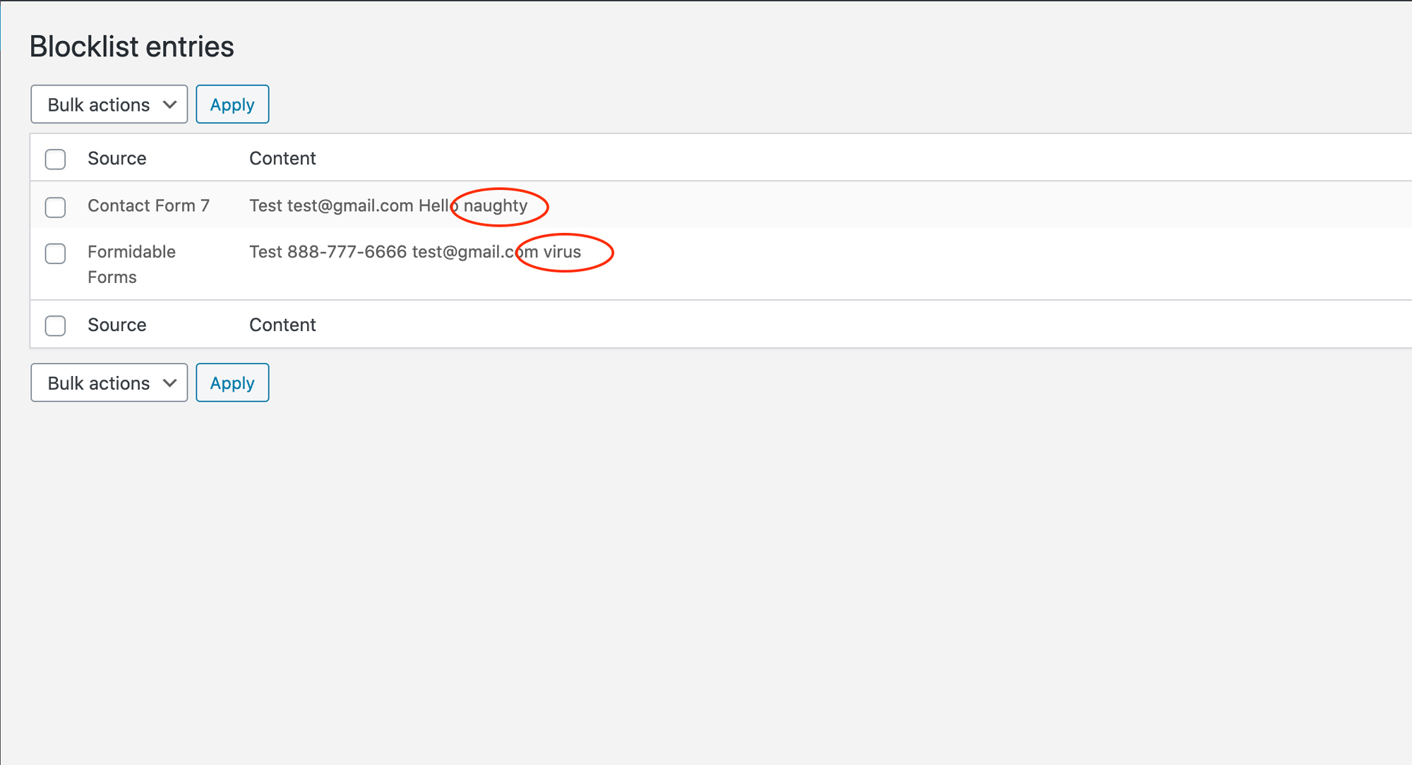Click the Content column label in footer
The width and height of the screenshot is (1412, 765).
[282, 325]
